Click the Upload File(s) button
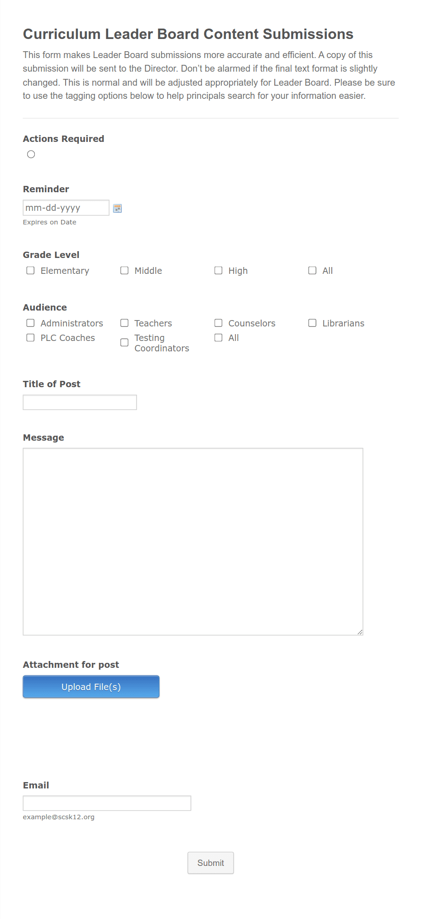This screenshot has height=919, width=421. point(91,686)
